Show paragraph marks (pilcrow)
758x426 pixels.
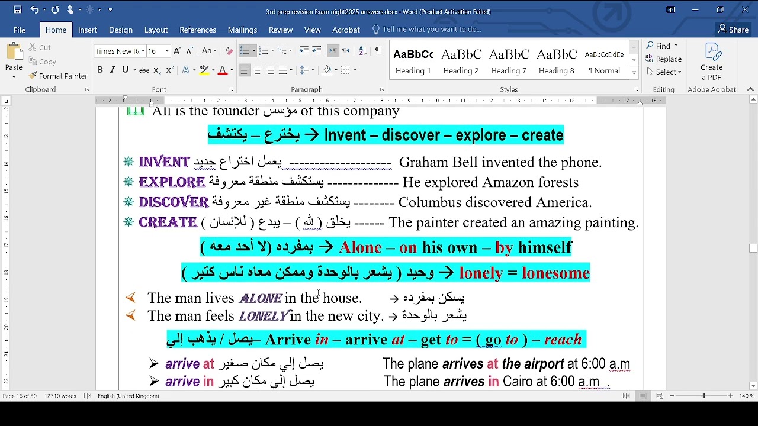pos(378,51)
